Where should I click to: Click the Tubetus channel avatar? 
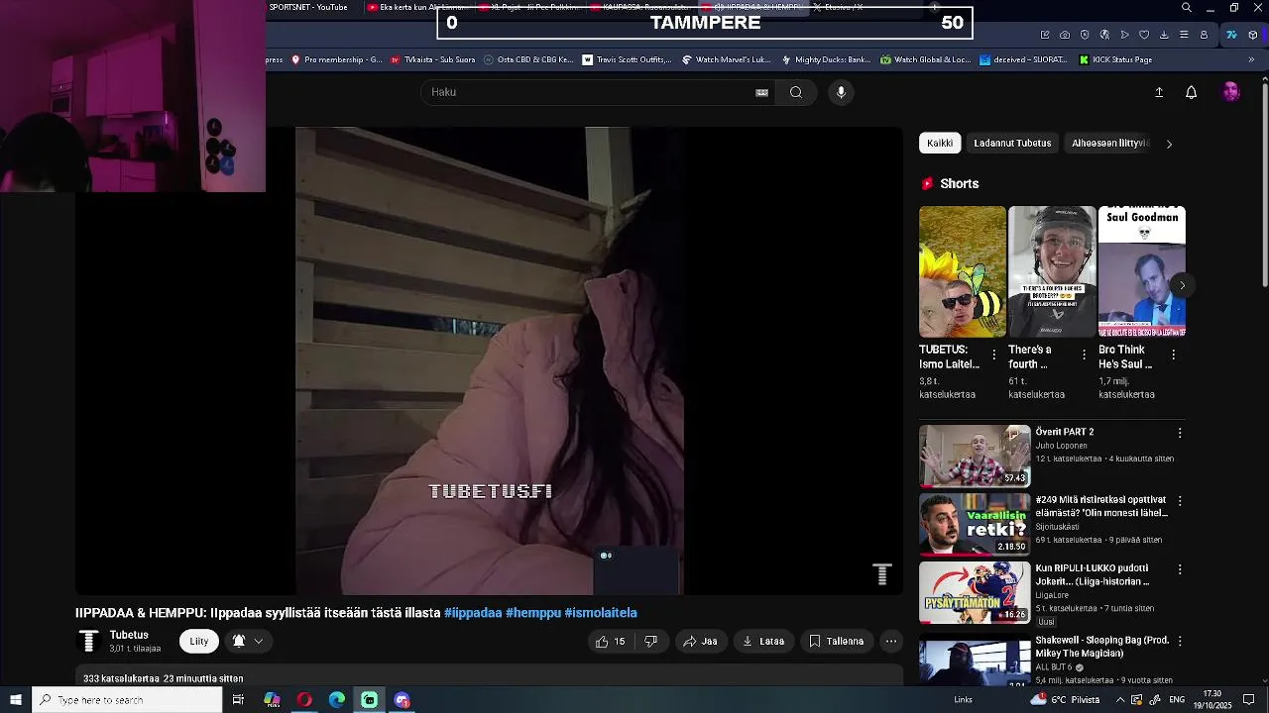coord(88,641)
